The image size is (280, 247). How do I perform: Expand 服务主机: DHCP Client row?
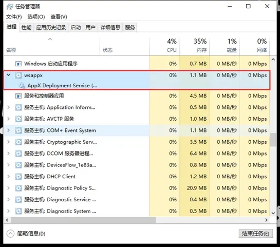point(8,177)
